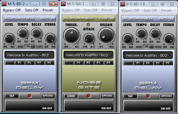The image size is (178, 114).
Task: Toggle Solo Off in M-7 NG-2 window
Action: coord(91,10)
